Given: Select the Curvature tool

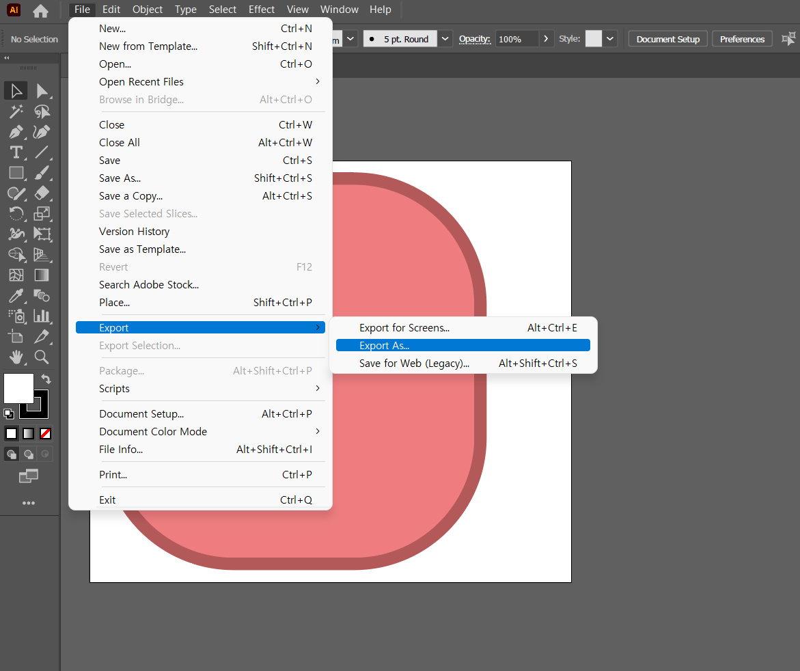Looking at the screenshot, I should pyautogui.click(x=42, y=132).
